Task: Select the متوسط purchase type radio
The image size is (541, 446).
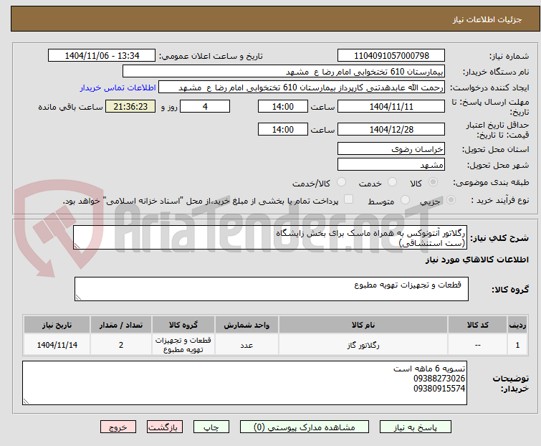Action: [405, 200]
